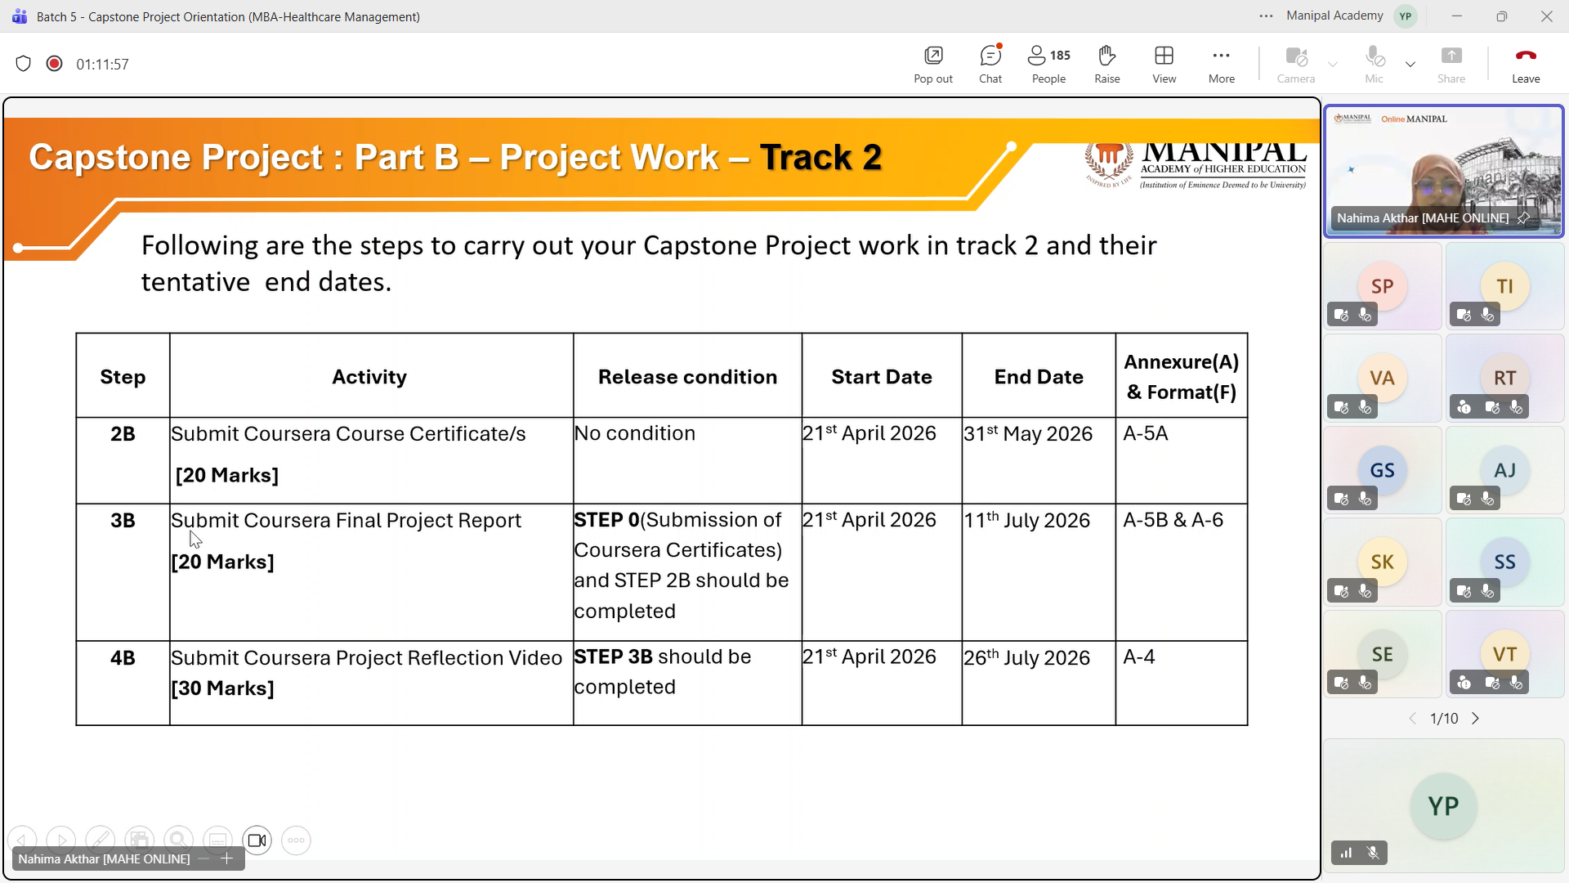Select the SS participant avatar

coord(1505,562)
